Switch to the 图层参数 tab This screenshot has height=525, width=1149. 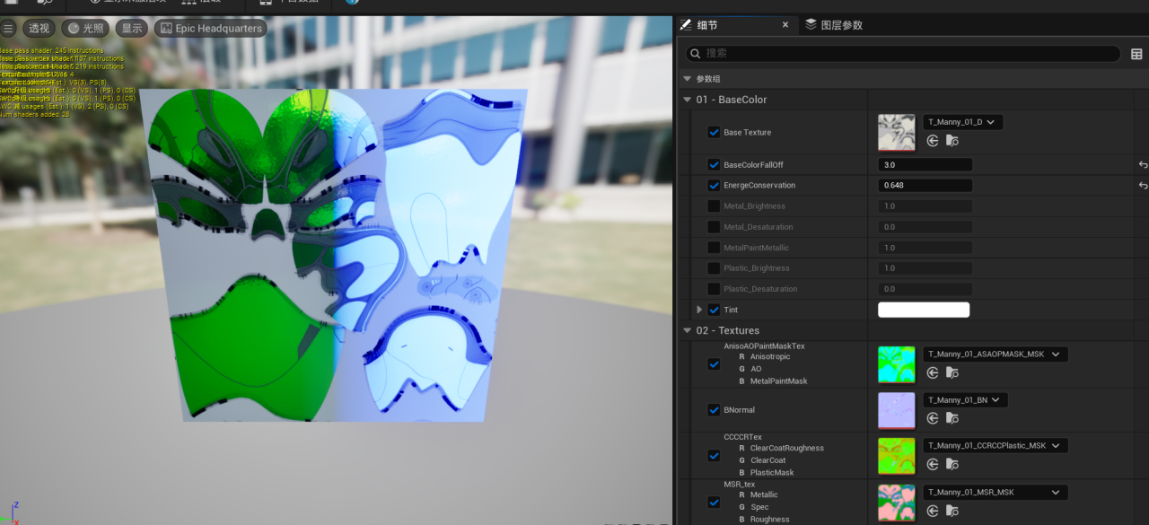(x=834, y=25)
